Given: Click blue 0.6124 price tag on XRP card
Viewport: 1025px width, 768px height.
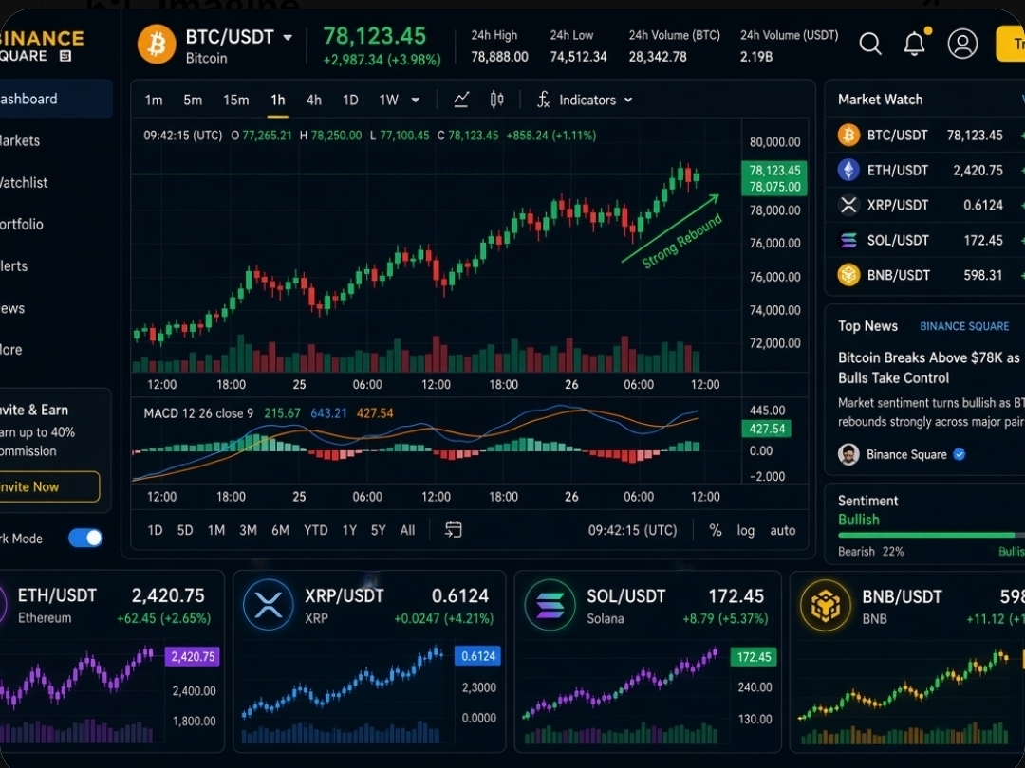Looking at the screenshot, I should click(x=477, y=656).
